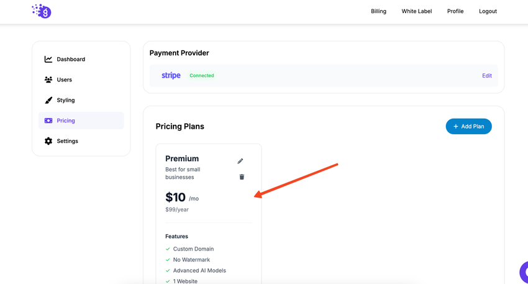
Task: Open Settings via the gear icon
Action: pyautogui.click(x=48, y=141)
